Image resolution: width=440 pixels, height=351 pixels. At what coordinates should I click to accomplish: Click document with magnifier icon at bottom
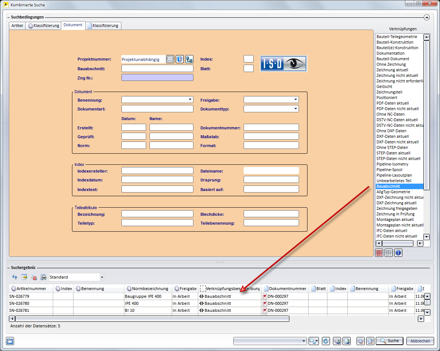370,341
